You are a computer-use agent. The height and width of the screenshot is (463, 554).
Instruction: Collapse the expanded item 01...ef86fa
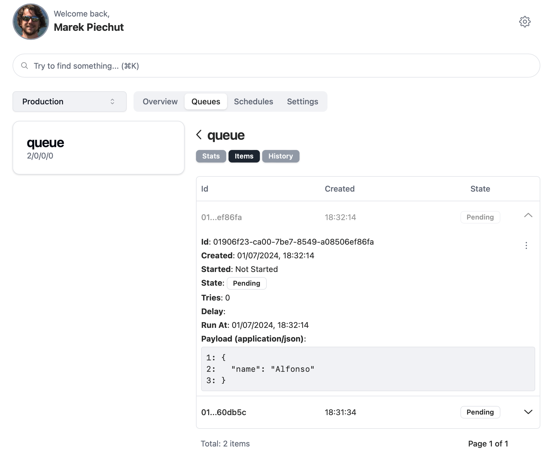click(529, 216)
